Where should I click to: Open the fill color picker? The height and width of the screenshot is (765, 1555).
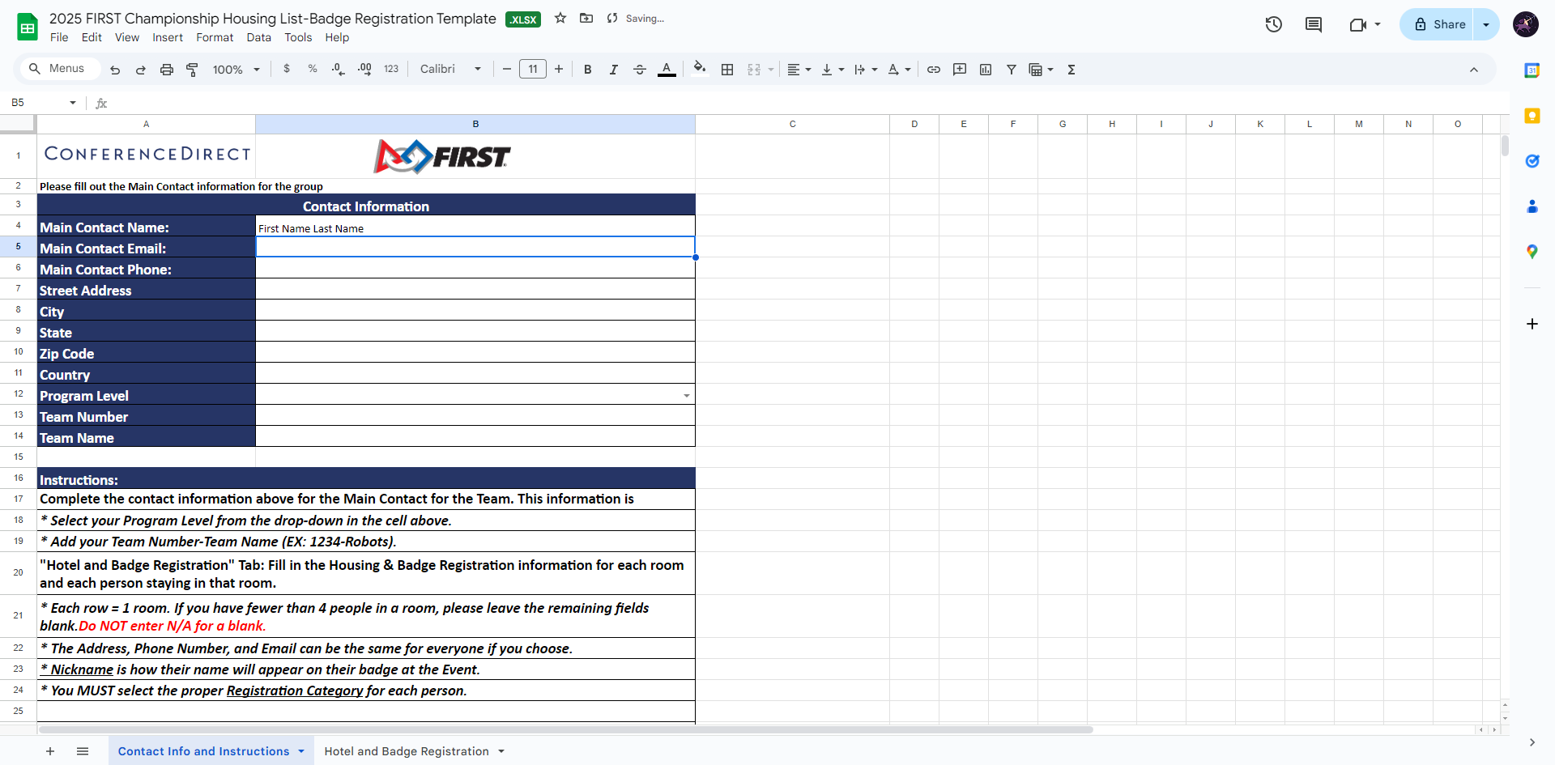[700, 69]
